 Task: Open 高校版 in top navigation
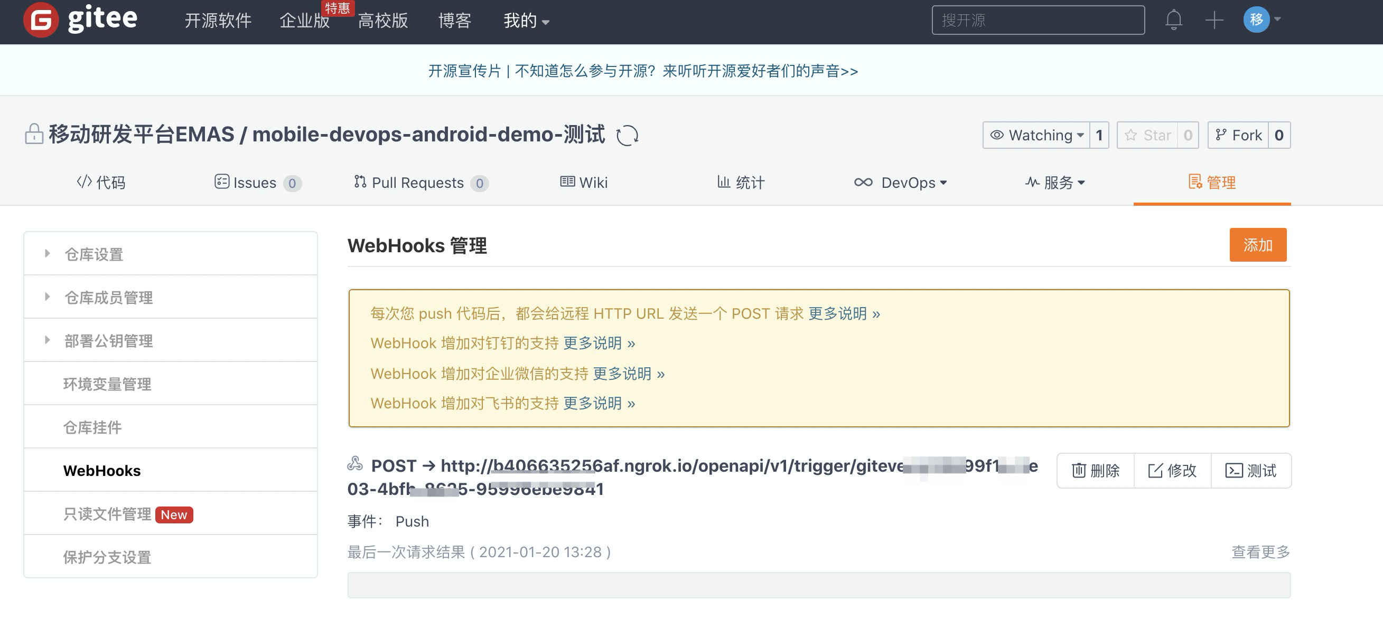point(383,21)
